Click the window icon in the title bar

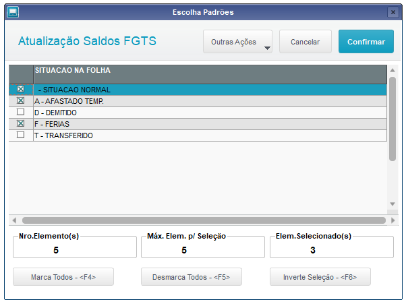coord(13,12)
